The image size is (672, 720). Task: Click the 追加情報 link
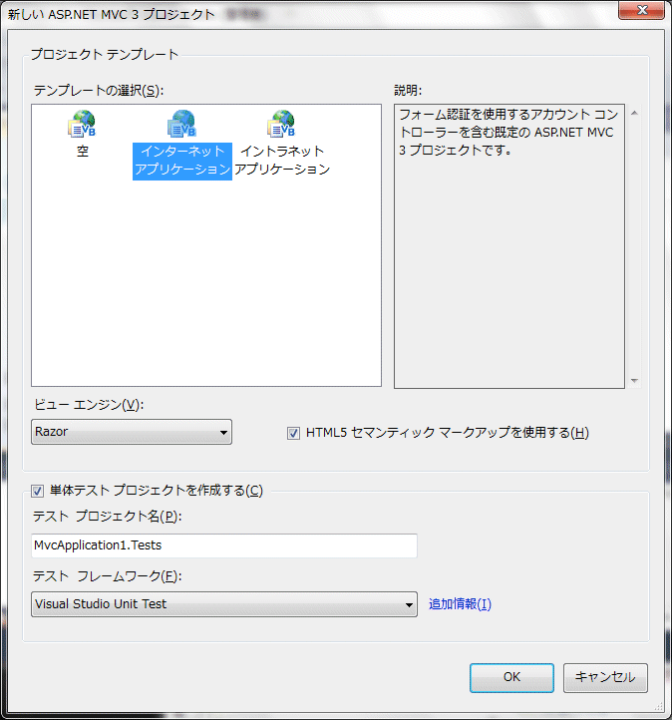tap(460, 604)
